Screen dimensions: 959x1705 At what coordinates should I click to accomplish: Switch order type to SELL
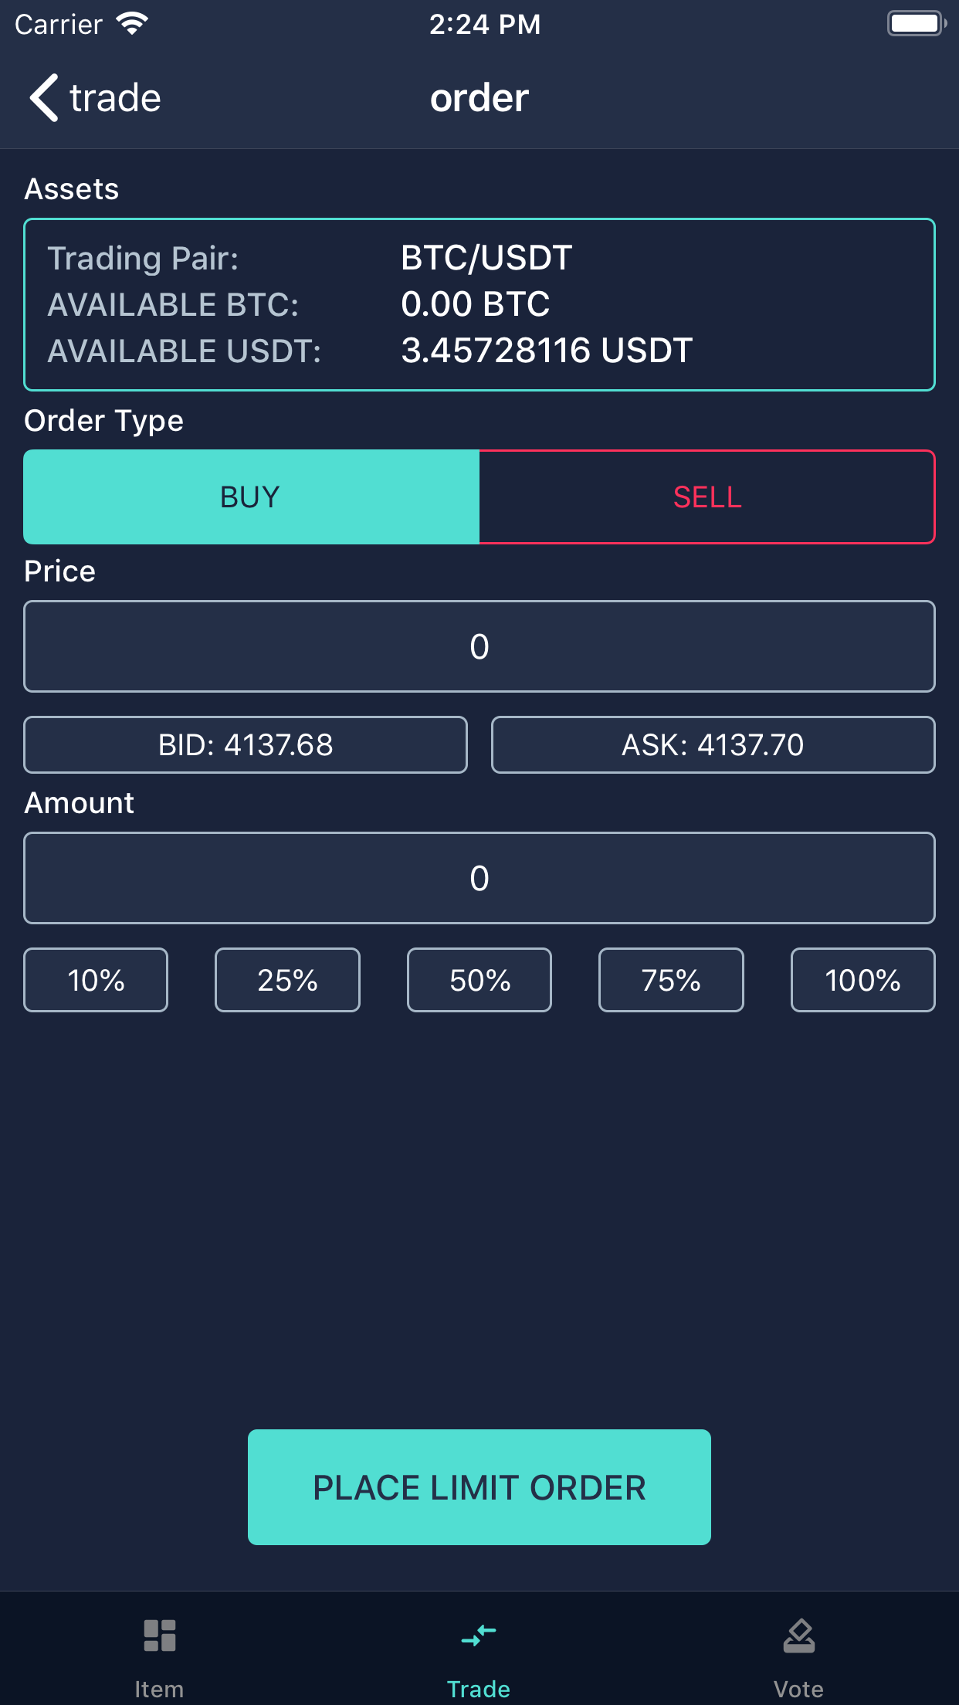(x=707, y=497)
